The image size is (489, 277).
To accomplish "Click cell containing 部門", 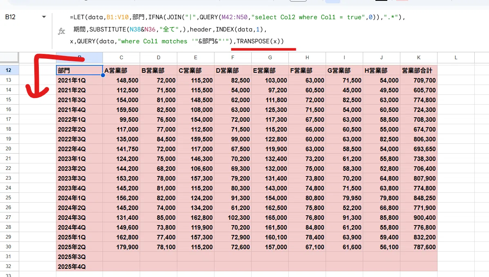I will pos(80,71).
